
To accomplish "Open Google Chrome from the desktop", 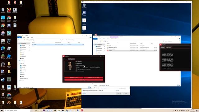I will point(3,26).
